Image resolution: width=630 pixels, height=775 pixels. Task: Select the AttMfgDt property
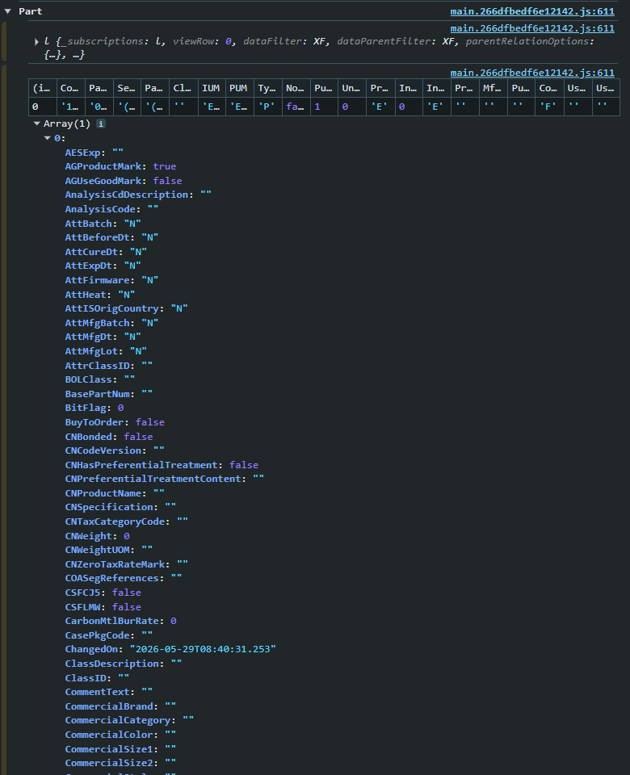pos(103,337)
